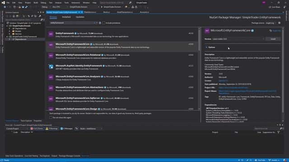Expand the Services folder node
The width and height of the screenshot is (289, 162).
coord(9,34)
